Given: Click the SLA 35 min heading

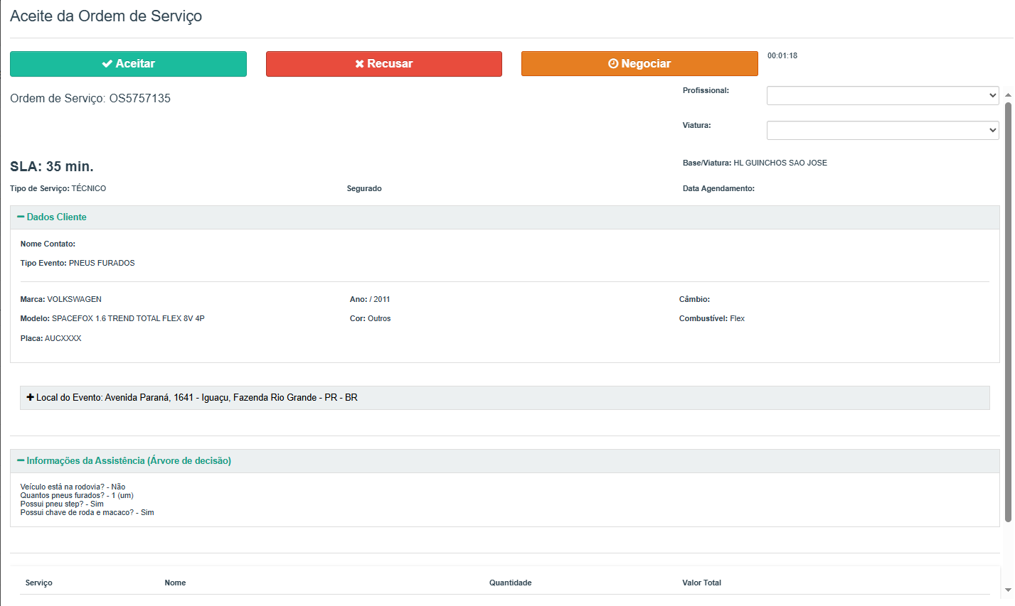Looking at the screenshot, I should click(52, 167).
